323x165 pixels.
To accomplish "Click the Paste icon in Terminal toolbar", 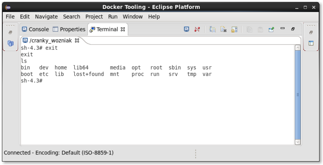I will coord(260,30).
